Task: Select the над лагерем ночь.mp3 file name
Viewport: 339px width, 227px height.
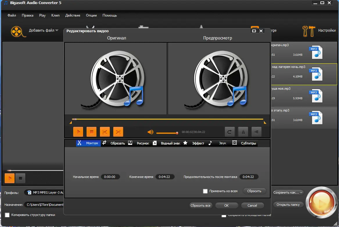Action: pyautogui.click(x=288, y=67)
